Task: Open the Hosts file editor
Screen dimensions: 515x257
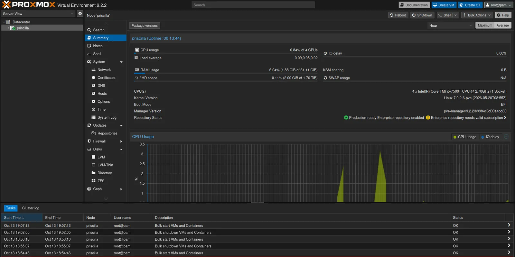Action: (x=102, y=94)
